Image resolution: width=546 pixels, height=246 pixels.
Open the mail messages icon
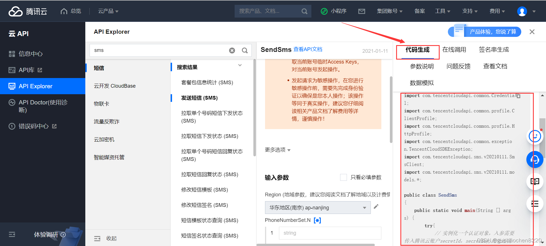click(x=362, y=11)
